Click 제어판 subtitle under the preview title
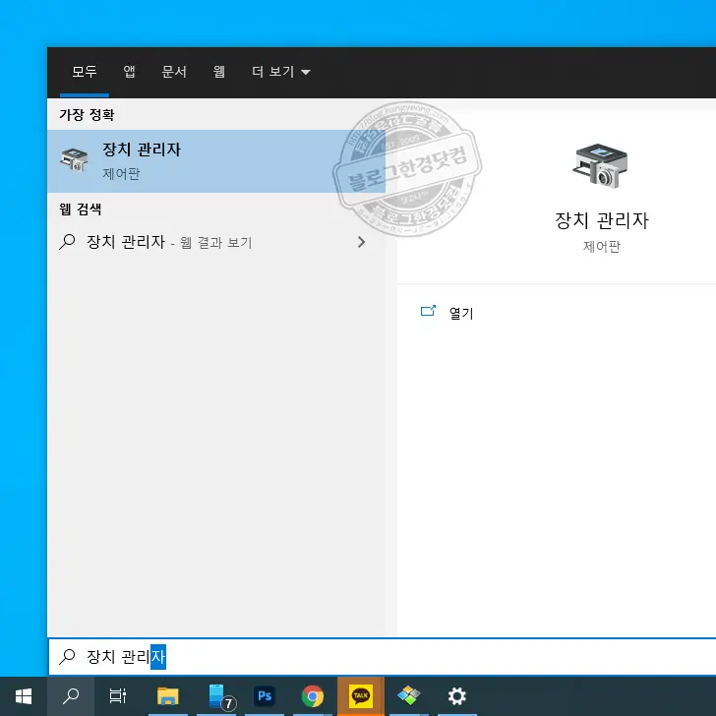Viewport: 716px width, 716px height. [601, 247]
